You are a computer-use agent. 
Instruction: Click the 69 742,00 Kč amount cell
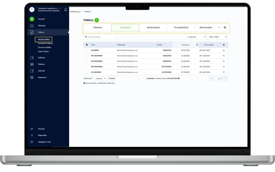(x=166, y=67)
